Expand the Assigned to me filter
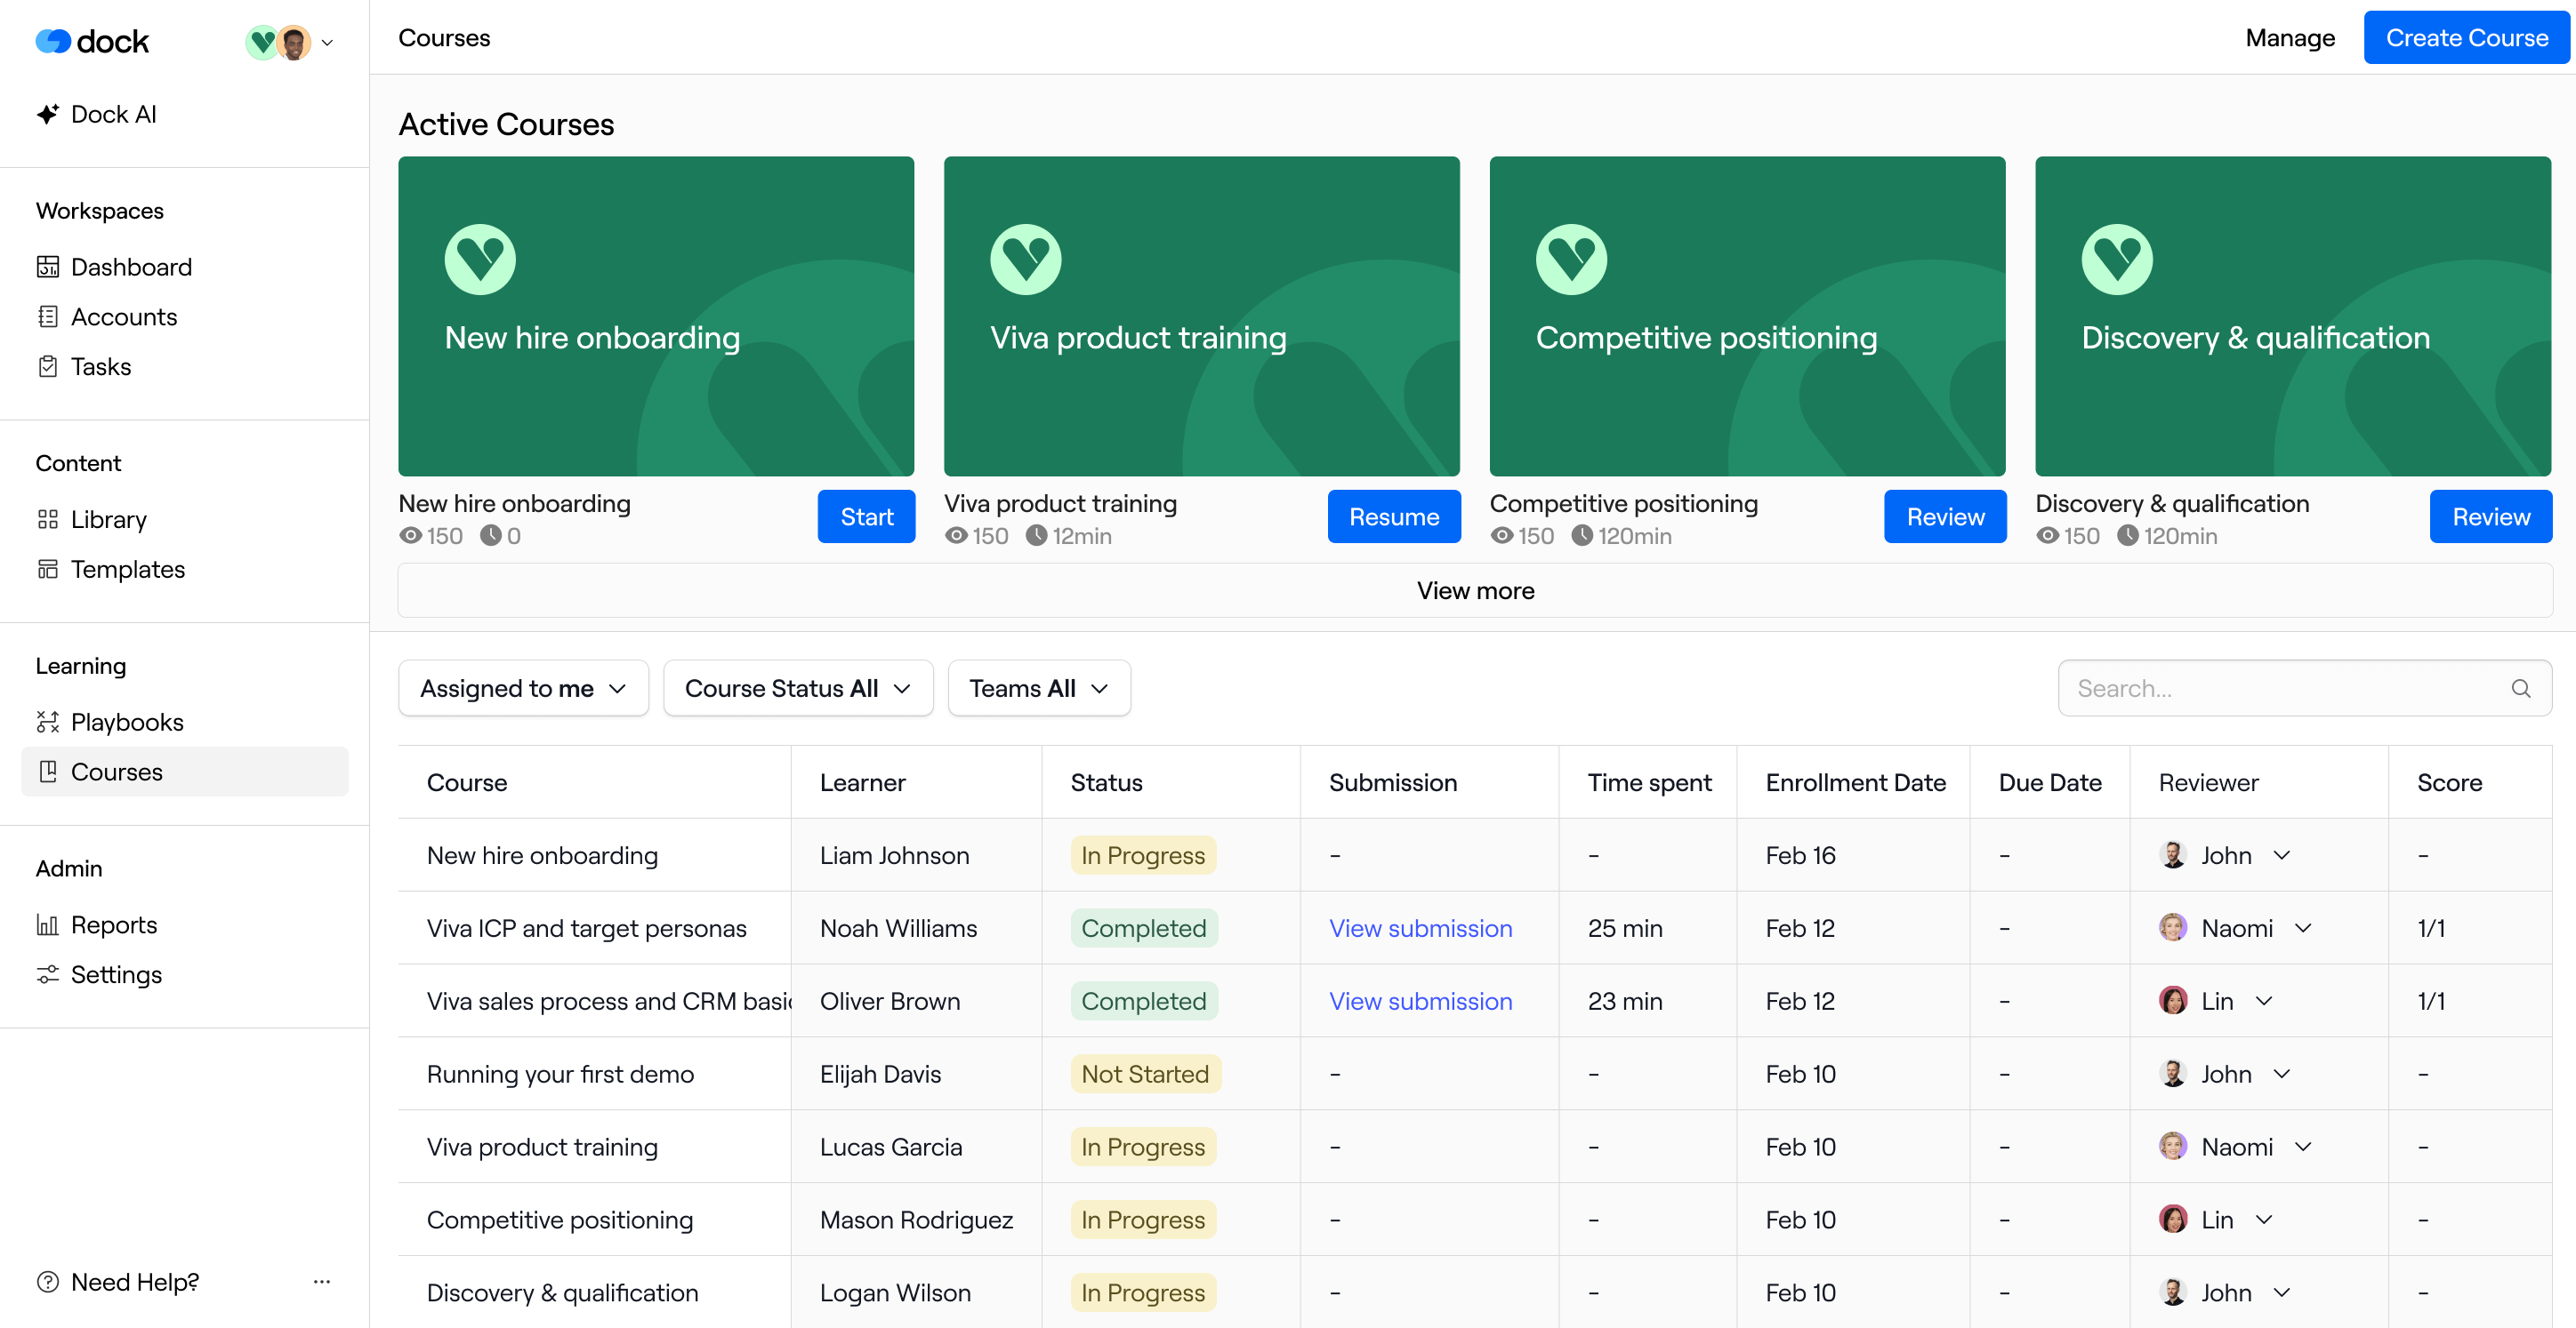This screenshot has width=2576, height=1328. [523, 689]
